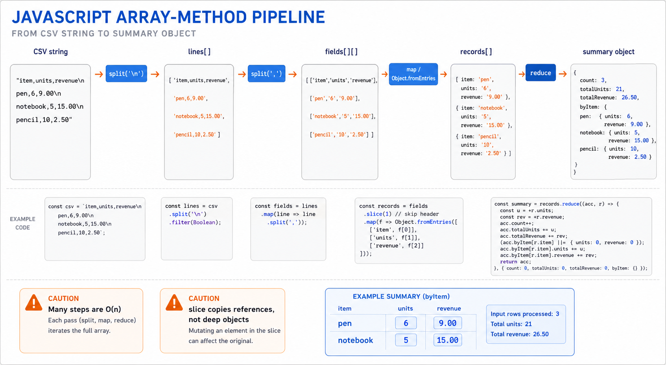Image resolution: width=666 pixels, height=365 pixels.
Task: Click "totalUnits: 21," in the summary object box
Action: coord(602,89)
